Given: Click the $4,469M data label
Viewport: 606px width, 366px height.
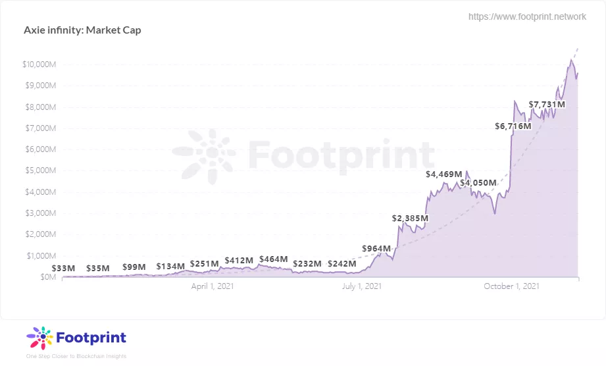Looking at the screenshot, I should 444,174.
